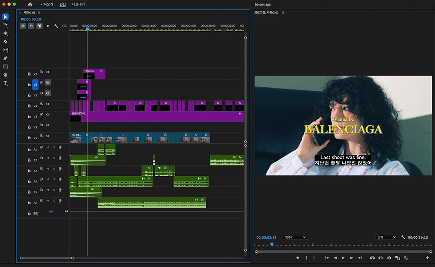Viewport: 435px width, 267px height.
Task: Add marker from timeline toolbar
Action: (x=48, y=26)
